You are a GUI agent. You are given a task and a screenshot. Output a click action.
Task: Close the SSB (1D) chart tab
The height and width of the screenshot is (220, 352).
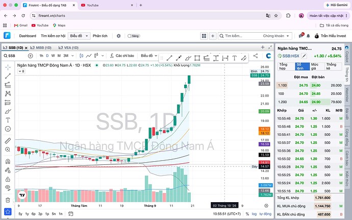click(x=26, y=48)
